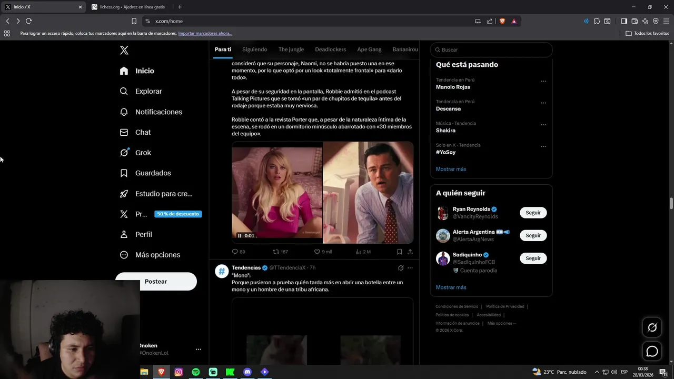674x379 pixels.
Task: Switch to the Deadlockers tab
Action: coord(331,49)
